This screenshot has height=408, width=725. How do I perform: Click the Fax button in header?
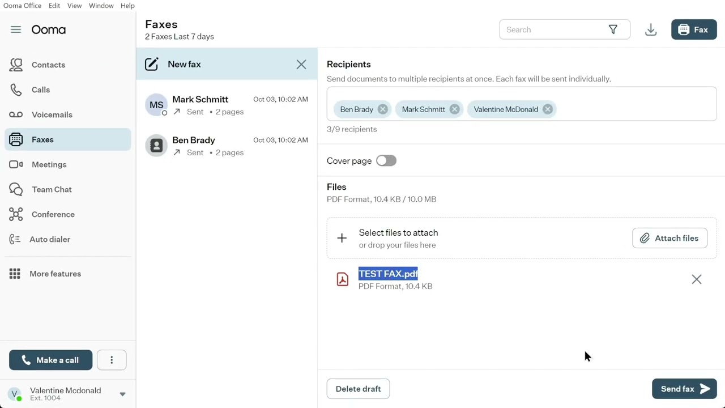point(694,29)
